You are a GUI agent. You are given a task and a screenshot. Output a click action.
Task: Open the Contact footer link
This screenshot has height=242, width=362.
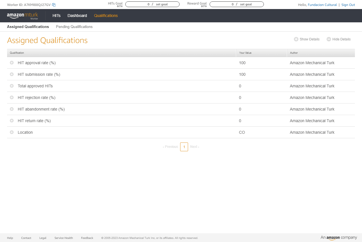tap(26, 238)
